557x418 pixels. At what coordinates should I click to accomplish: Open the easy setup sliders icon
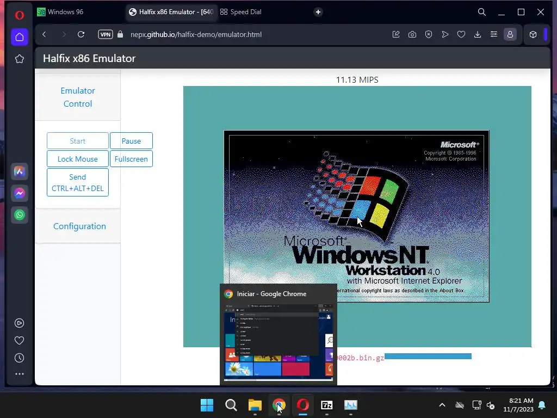click(494, 34)
